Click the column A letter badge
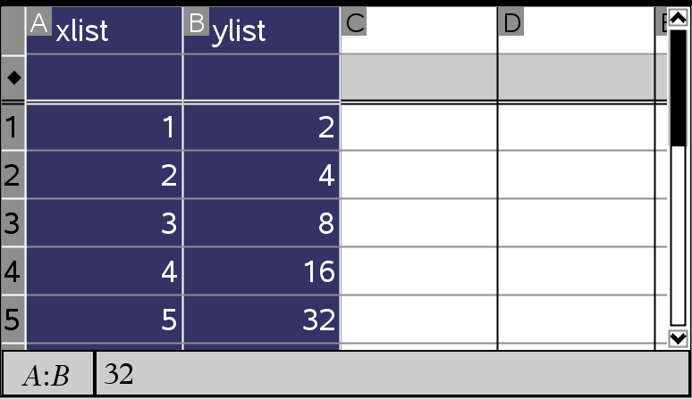The width and height of the screenshot is (692, 399). [38, 23]
